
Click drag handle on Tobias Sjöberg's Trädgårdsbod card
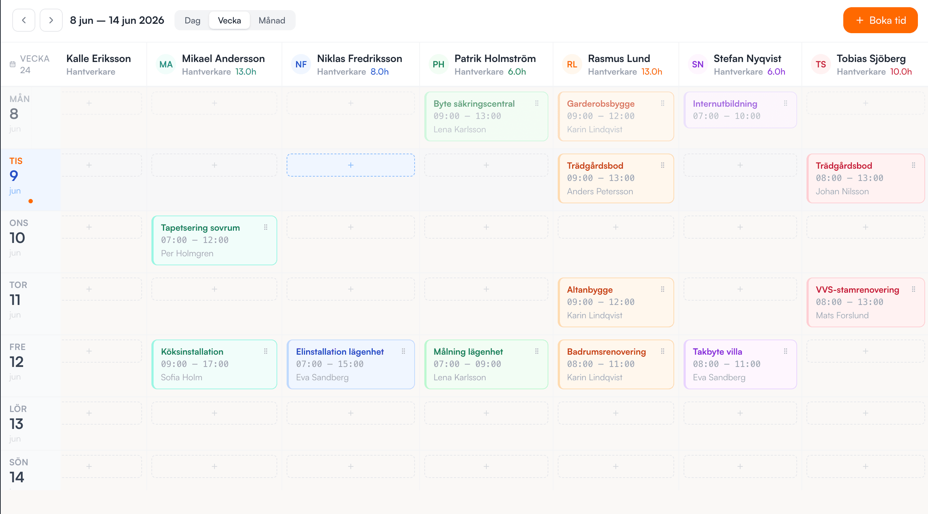click(x=914, y=165)
